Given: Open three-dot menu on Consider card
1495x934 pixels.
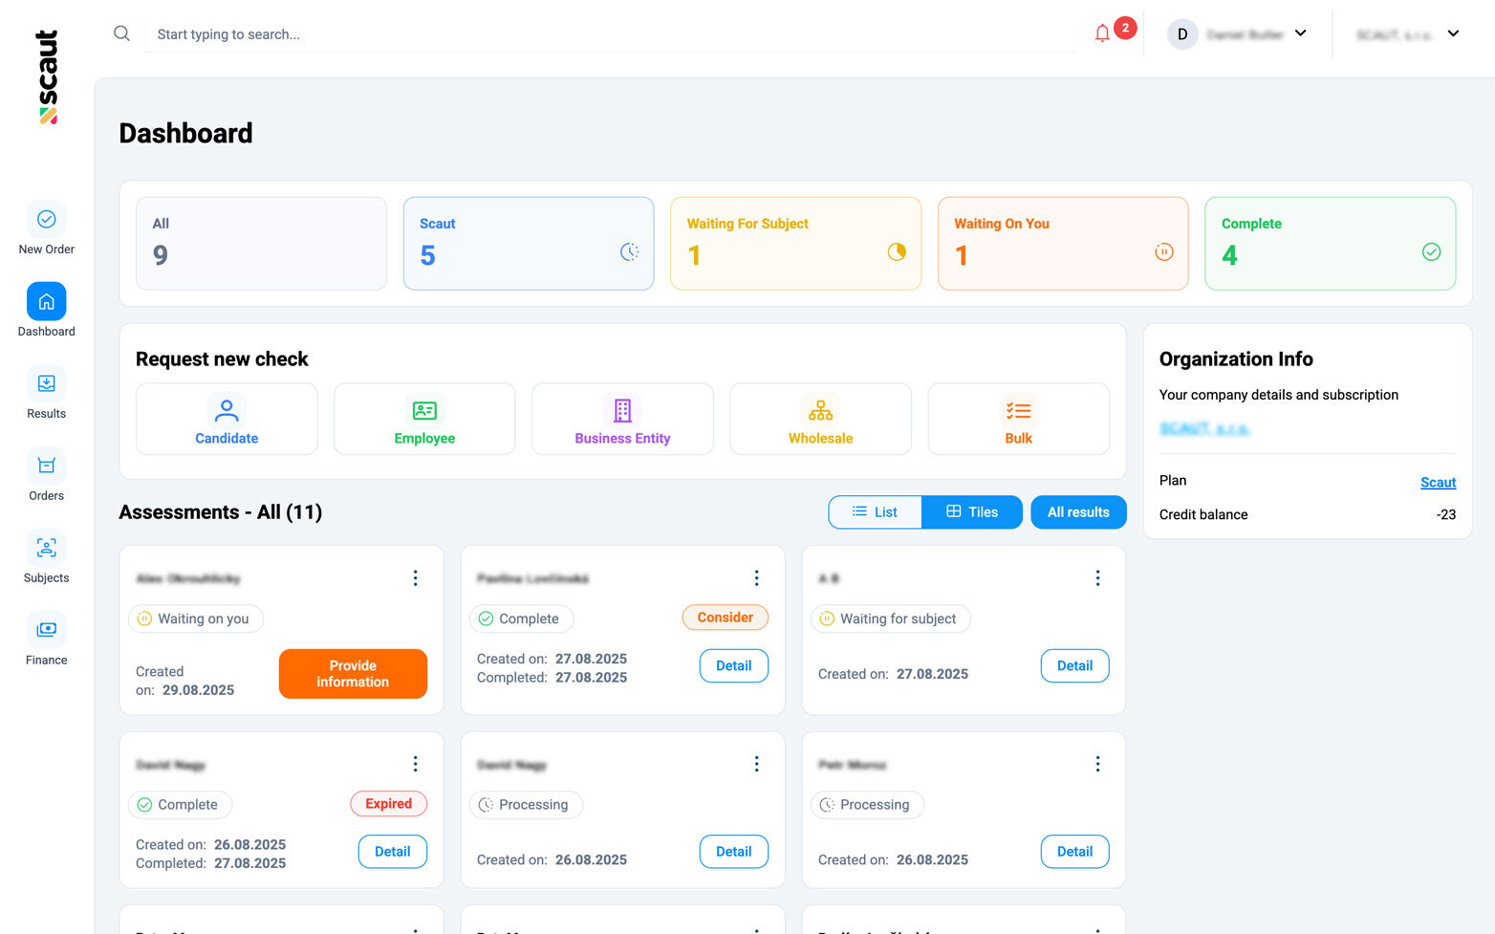Looking at the screenshot, I should [x=756, y=578].
